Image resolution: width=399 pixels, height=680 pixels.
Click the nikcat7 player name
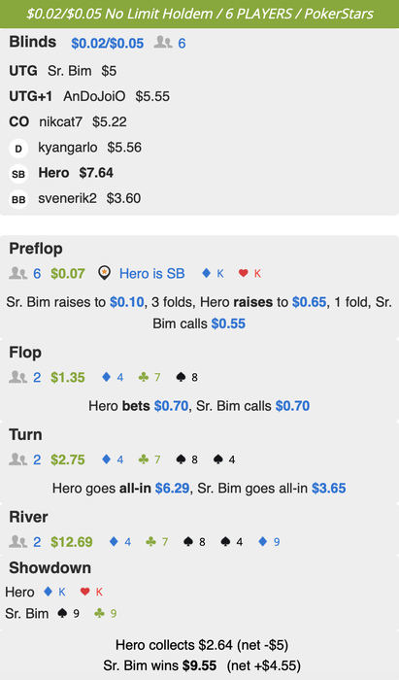coord(60,121)
